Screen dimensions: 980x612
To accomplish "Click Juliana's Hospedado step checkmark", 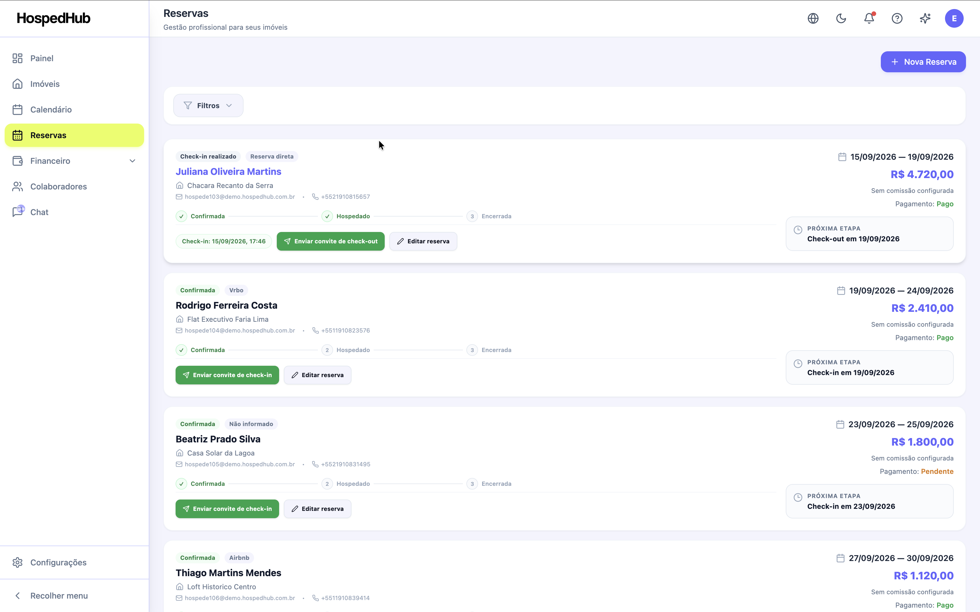I will [327, 216].
